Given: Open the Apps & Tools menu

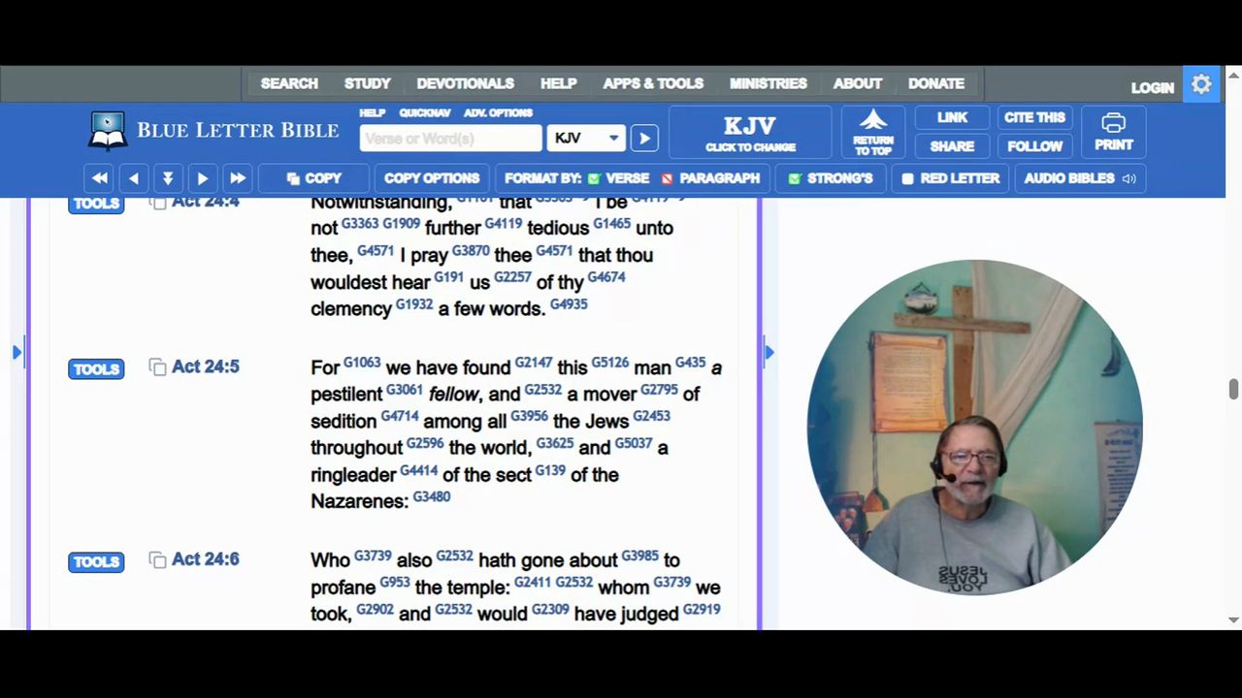Looking at the screenshot, I should [653, 83].
